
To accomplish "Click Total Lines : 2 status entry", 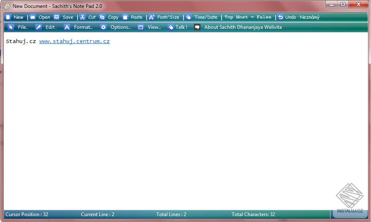I will 171,214.
